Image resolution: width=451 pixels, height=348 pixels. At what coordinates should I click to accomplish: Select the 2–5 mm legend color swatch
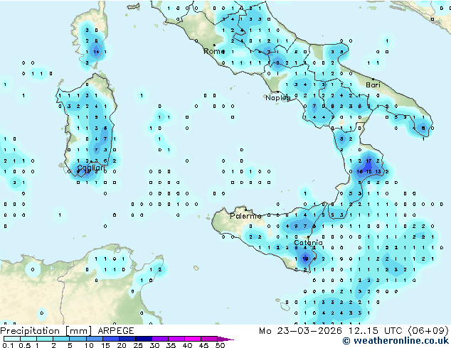(61, 339)
